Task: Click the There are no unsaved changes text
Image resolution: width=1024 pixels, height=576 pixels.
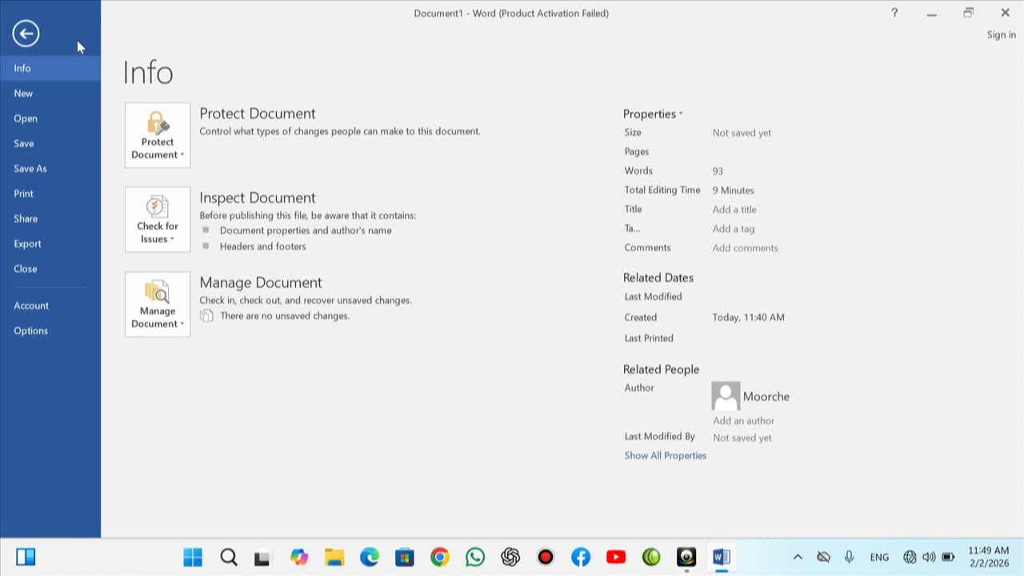Action: pyautogui.click(x=285, y=316)
